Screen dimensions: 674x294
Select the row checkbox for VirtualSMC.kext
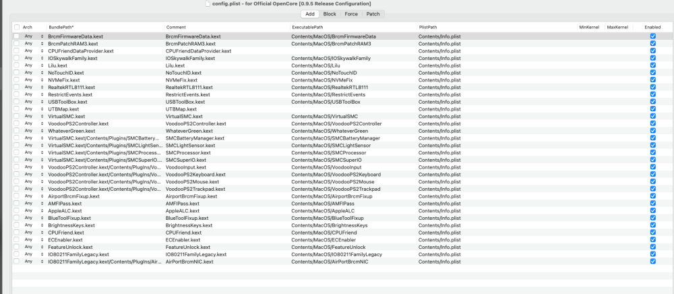[x=16, y=116]
